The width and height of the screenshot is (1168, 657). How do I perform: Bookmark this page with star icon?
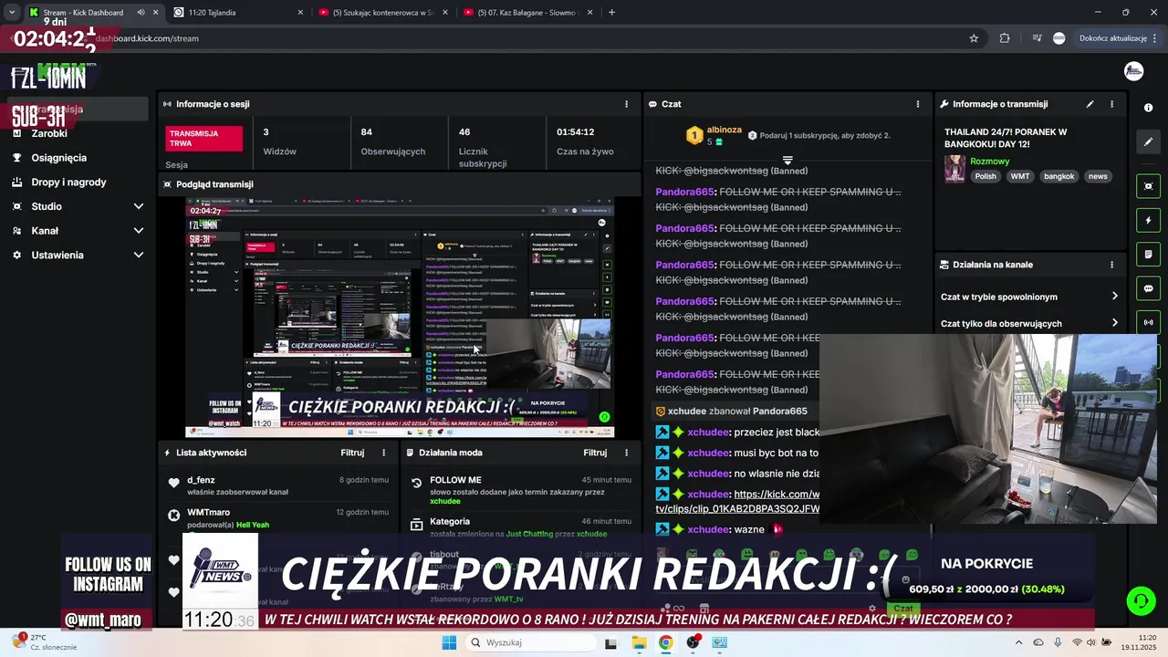pos(974,38)
